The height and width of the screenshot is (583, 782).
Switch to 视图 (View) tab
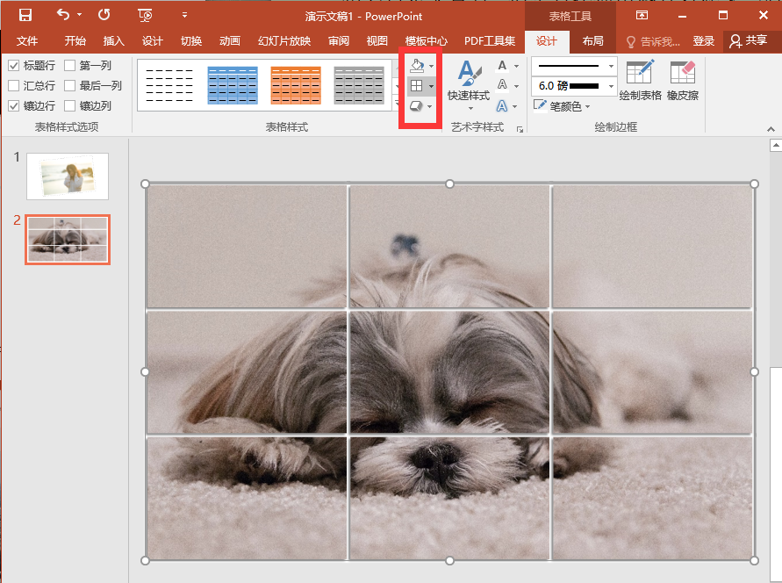[377, 41]
